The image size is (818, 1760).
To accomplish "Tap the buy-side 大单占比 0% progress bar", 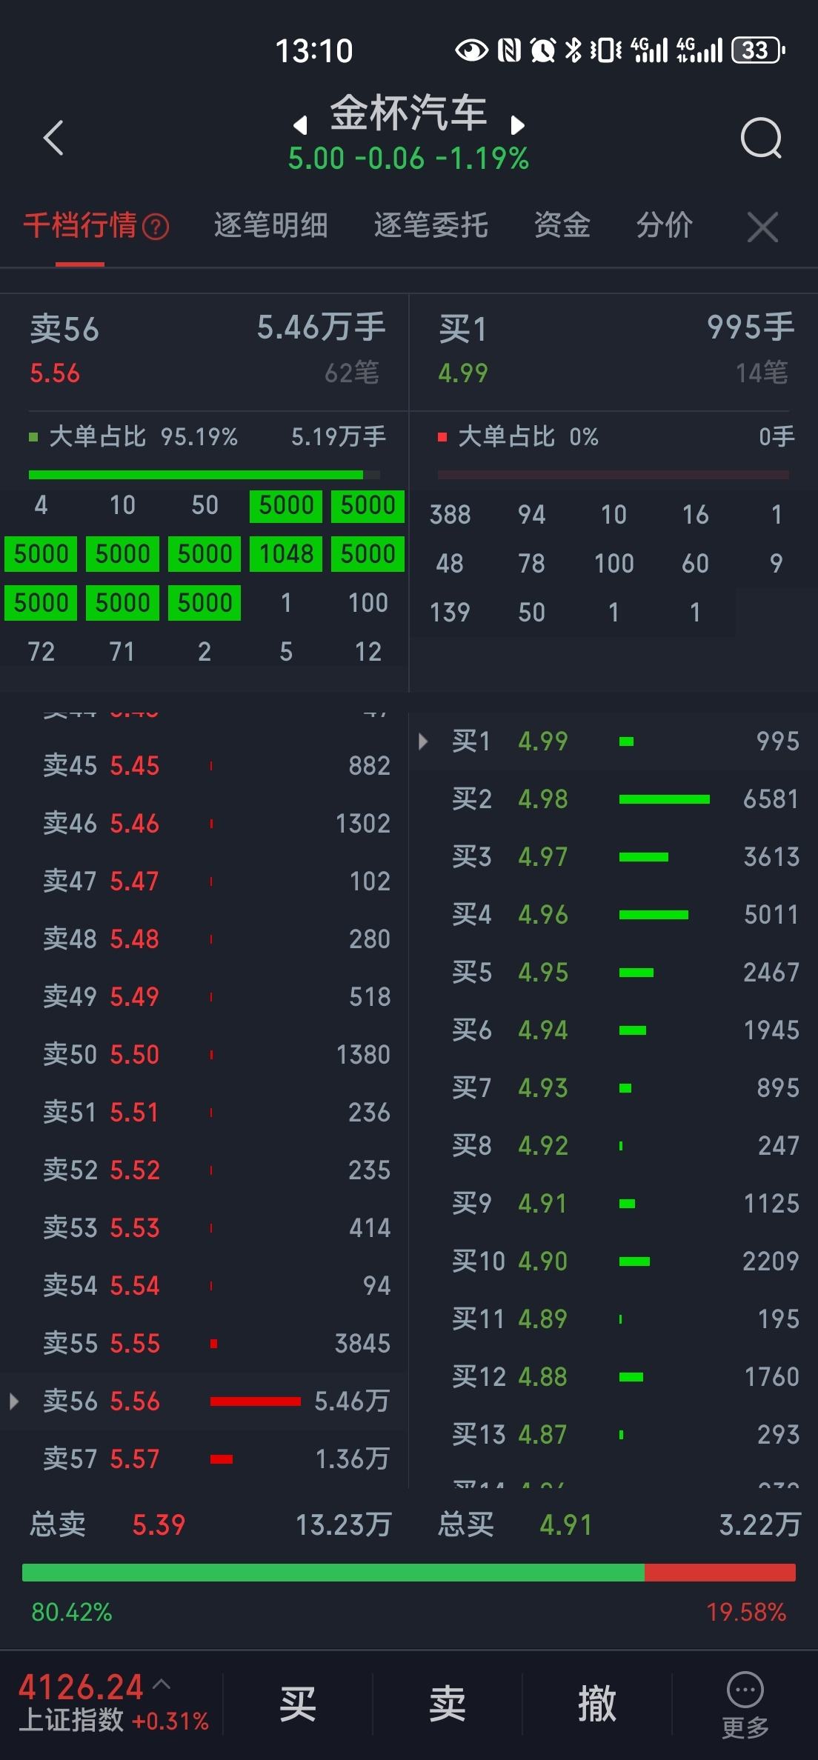I will point(613,475).
